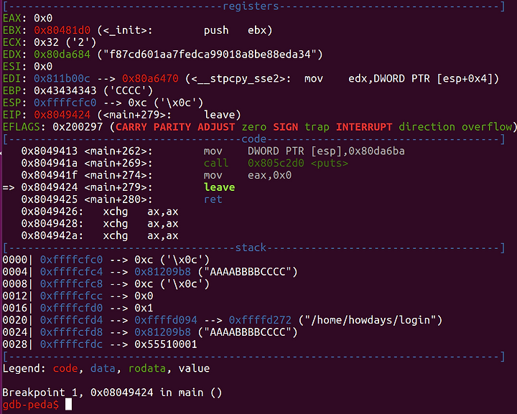
Task: Click the xchg line at 0x804942a
Action: 100,236
